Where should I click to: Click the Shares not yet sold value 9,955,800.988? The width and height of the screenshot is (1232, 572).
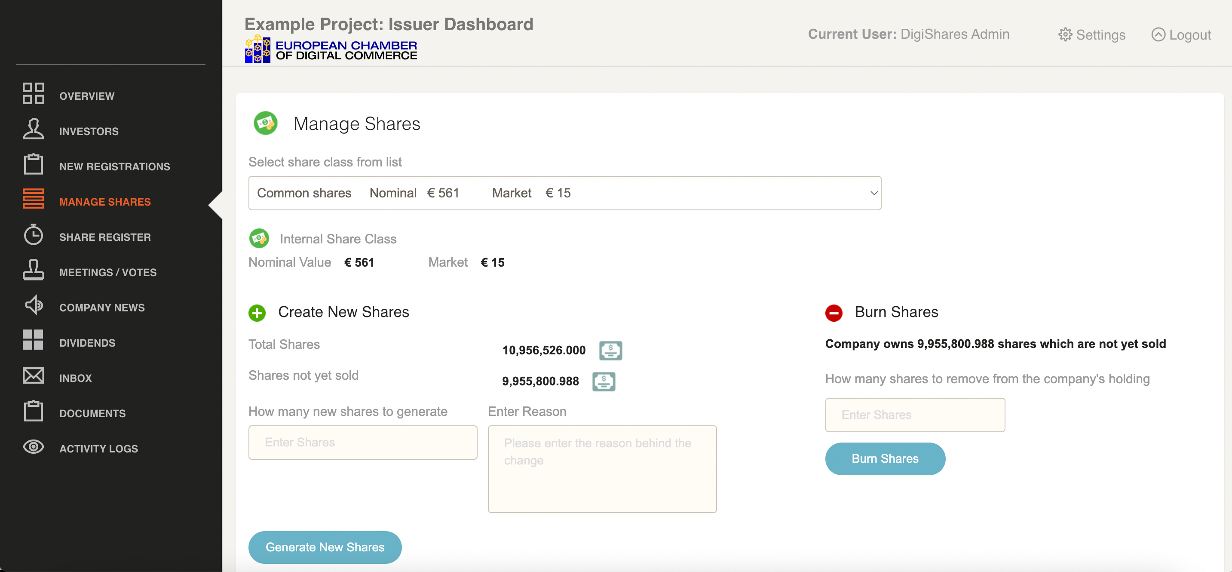click(x=540, y=381)
